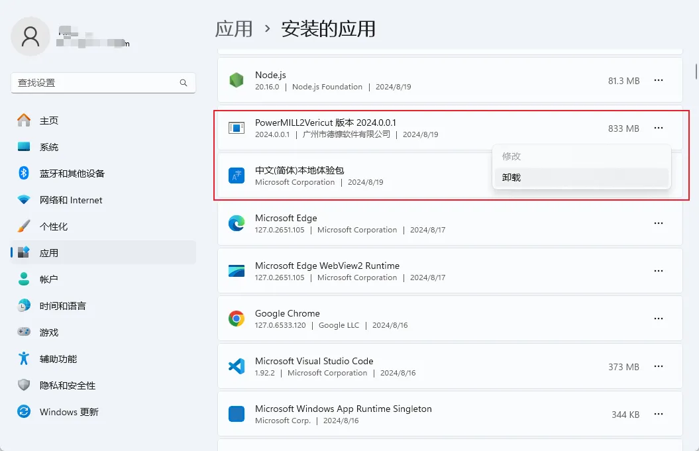Select the accessibility figure icon 辅助功能
The image size is (699, 451).
(x=24, y=358)
